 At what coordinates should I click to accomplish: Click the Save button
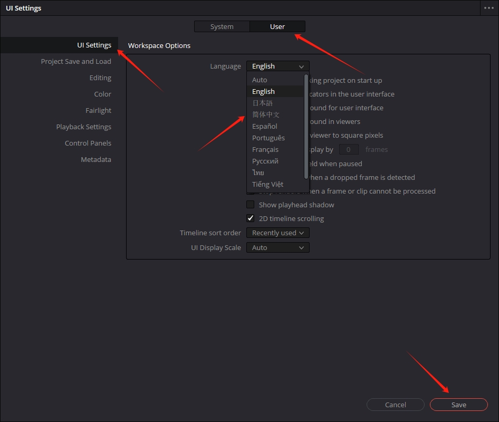(x=458, y=405)
